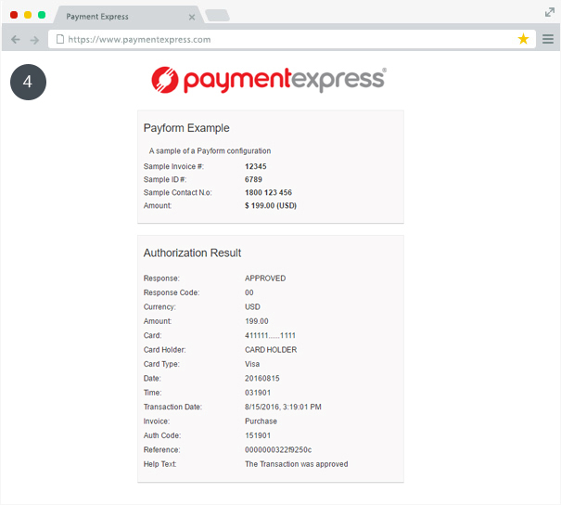Click the 'Reference:' label
The height and width of the screenshot is (505, 561).
tap(161, 450)
